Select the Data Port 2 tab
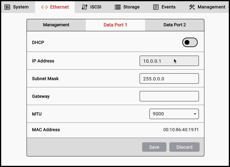230x167 pixels. (x=175, y=25)
